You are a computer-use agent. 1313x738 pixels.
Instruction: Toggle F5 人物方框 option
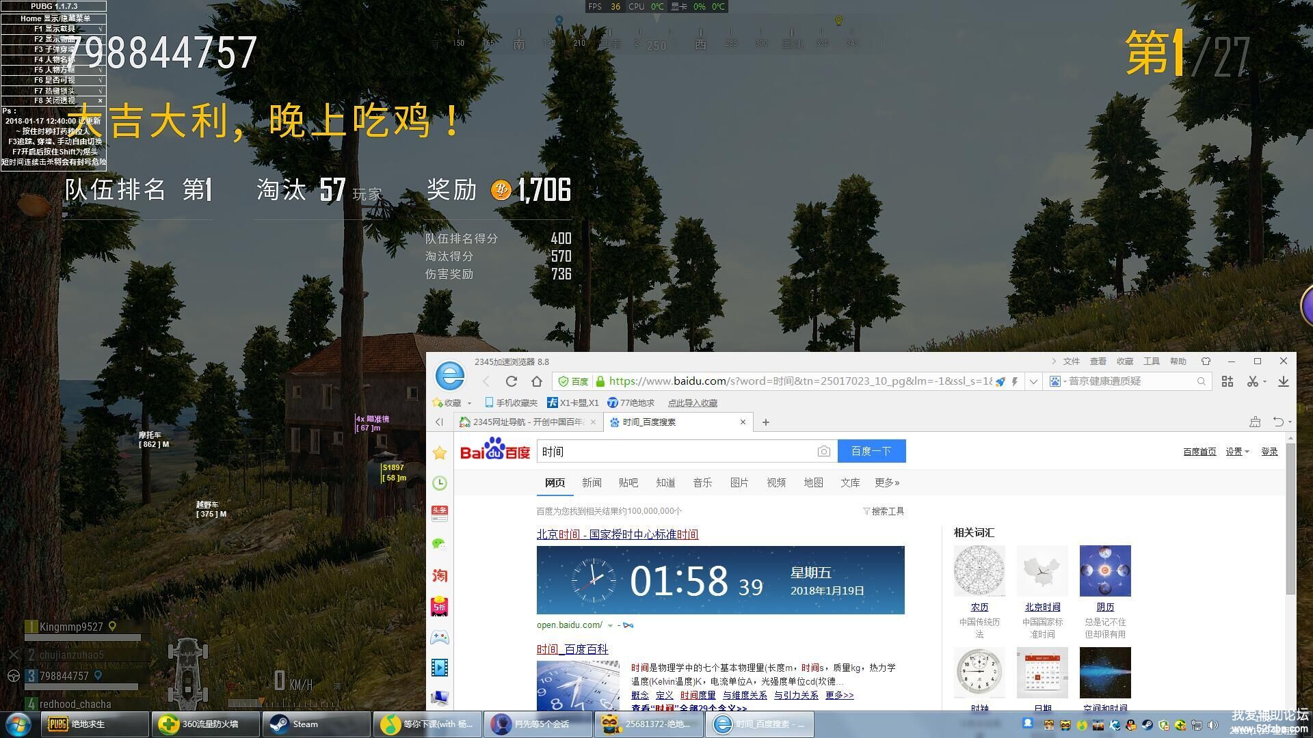click(54, 70)
